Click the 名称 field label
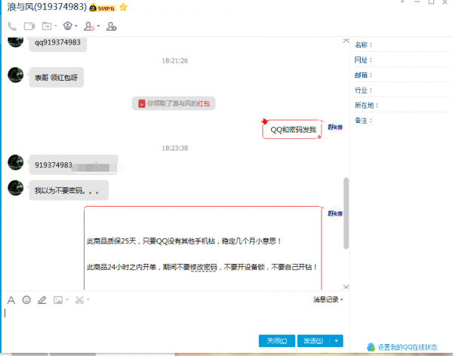The image size is (453, 356). (x=363, y=45)
